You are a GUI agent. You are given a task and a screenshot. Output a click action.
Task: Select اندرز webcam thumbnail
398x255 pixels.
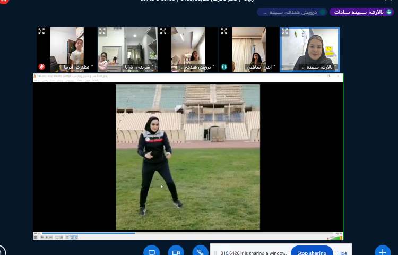249,49
